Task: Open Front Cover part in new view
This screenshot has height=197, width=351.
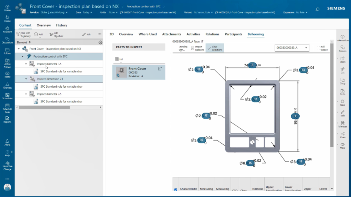Action: [160, 69]
